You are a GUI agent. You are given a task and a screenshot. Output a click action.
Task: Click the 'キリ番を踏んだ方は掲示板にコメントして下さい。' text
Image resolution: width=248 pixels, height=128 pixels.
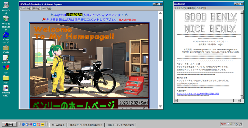(x=82, y=20)
